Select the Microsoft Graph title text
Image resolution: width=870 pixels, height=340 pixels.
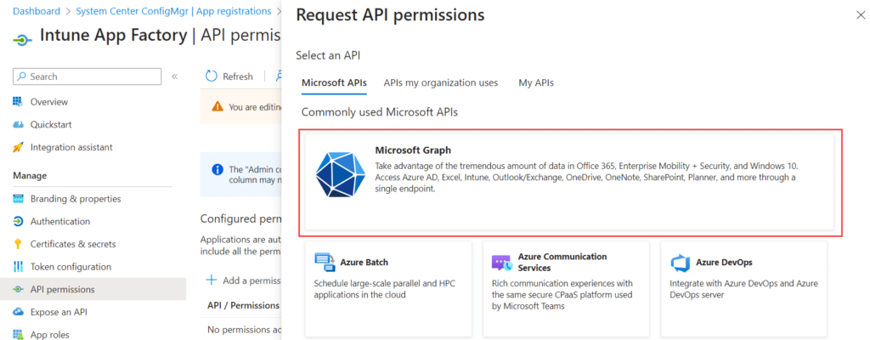pyautogui.click(x=413, y=150)
